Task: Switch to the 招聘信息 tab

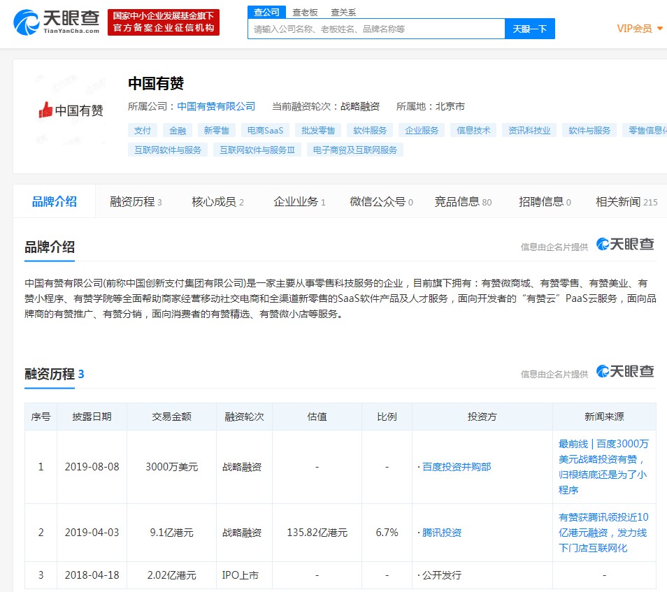Action: tap(545, 201)
